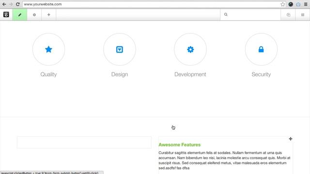
Task: Click the dark round extension icon
Action: pyautogui.click(x=291, y=4)
